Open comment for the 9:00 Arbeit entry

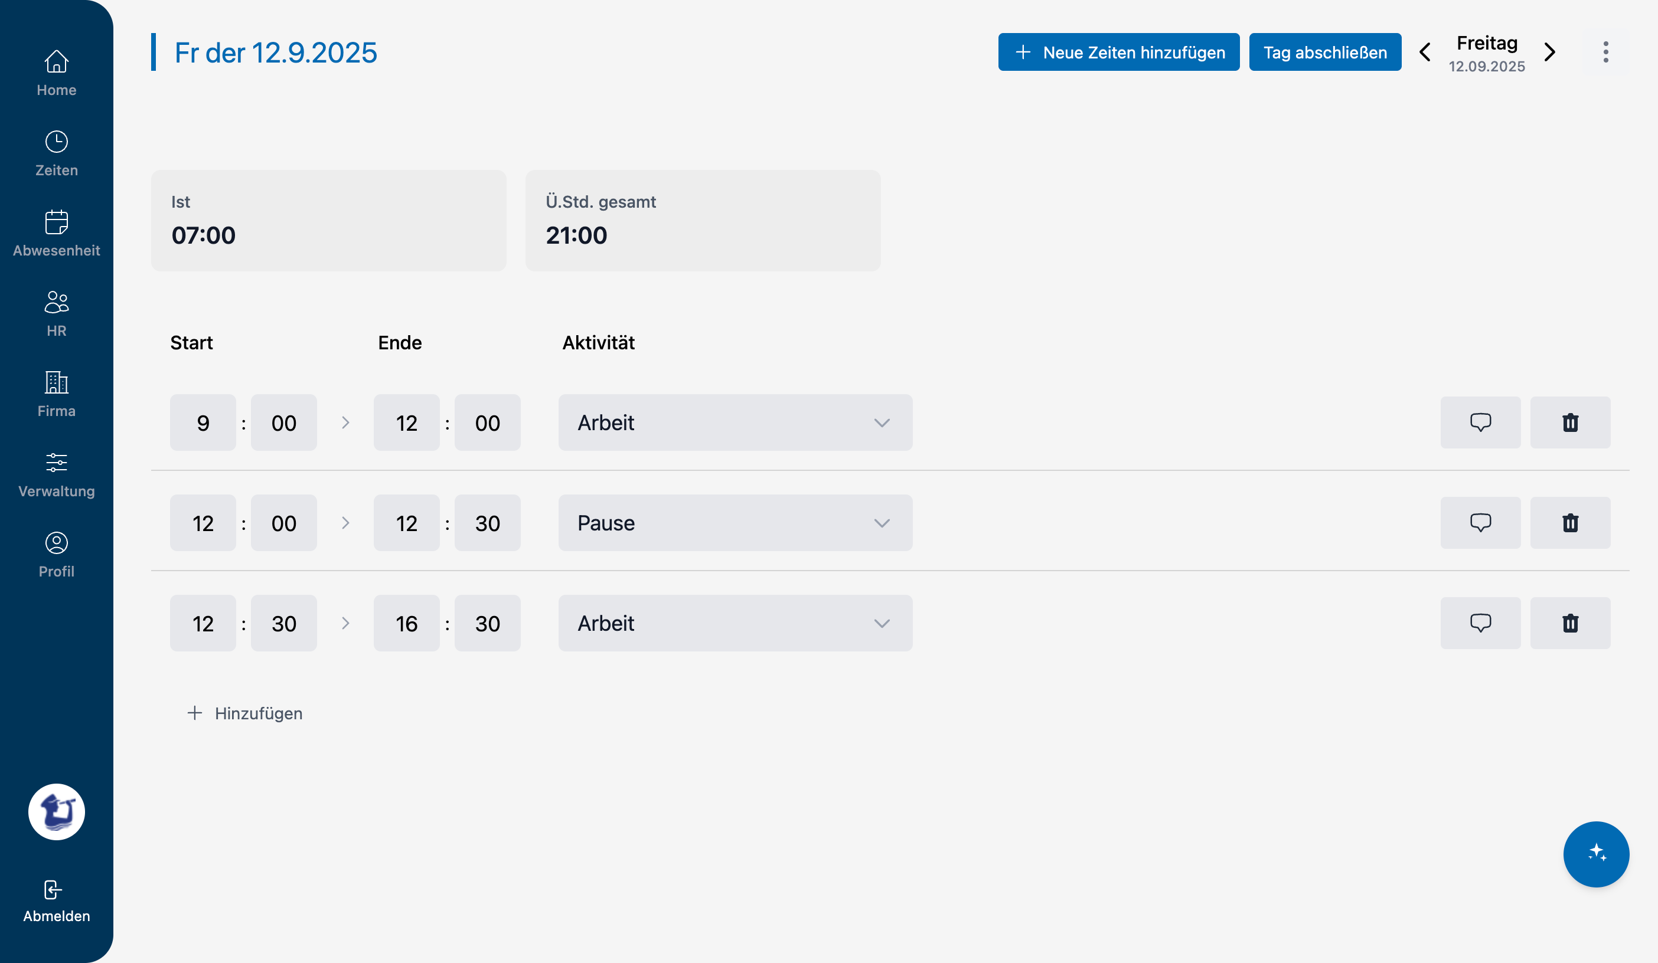[1480, 422]
